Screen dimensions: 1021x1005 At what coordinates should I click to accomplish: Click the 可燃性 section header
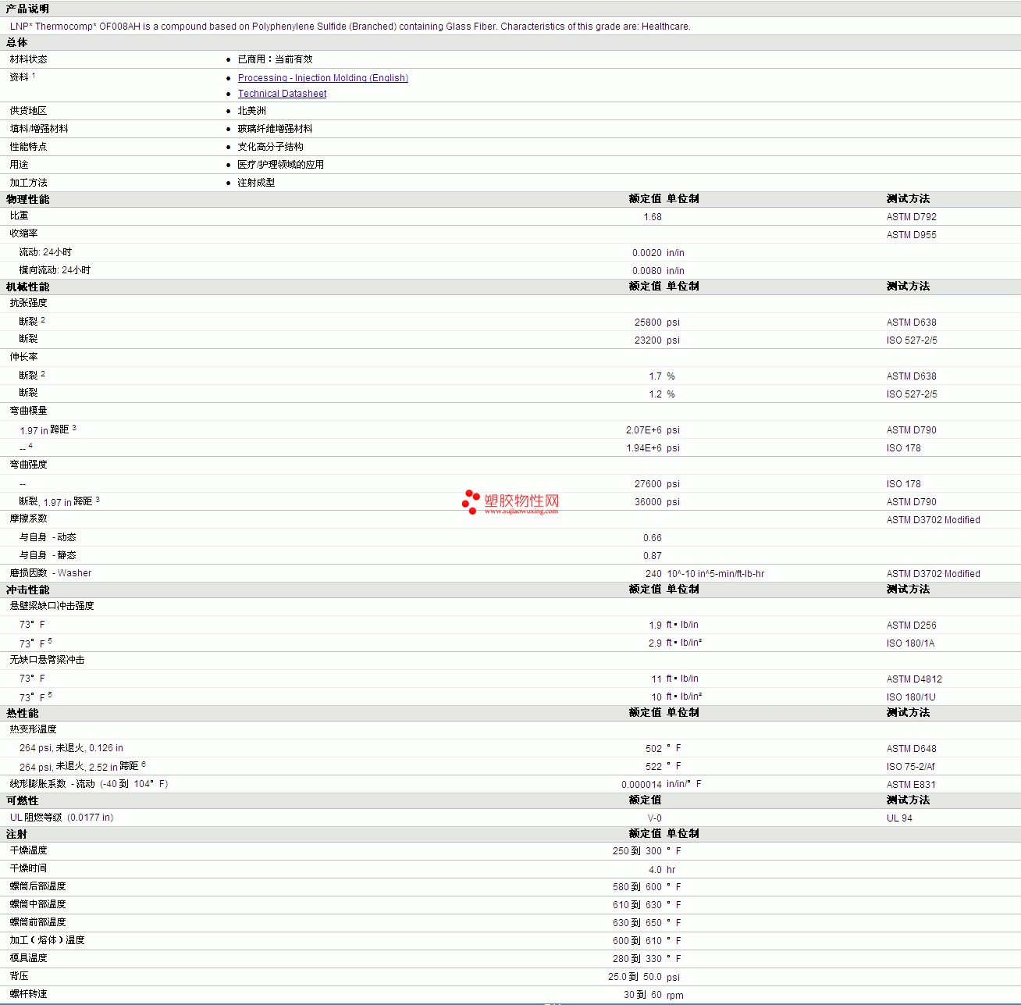(x=22, y=800)
